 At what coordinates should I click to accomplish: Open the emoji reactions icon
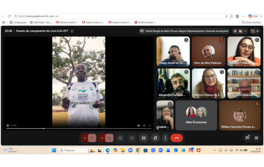(132, 138)
